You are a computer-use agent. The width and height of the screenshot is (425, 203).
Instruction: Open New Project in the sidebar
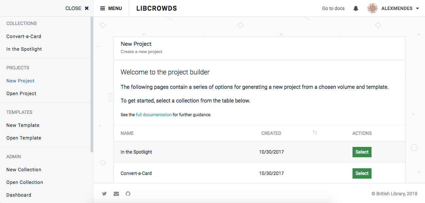pos(20,80)
